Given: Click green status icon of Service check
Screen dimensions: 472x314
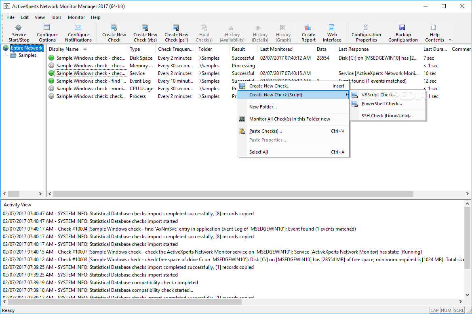Looking at the screenshot, I should pyautogui.click(x=51, y=73).
